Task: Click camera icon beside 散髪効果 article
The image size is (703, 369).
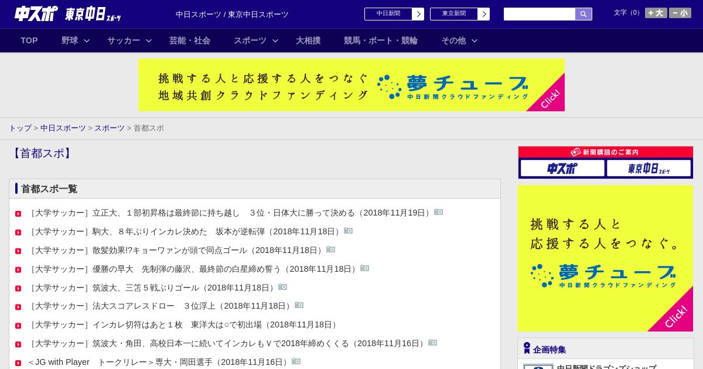Action: (331, 250)
